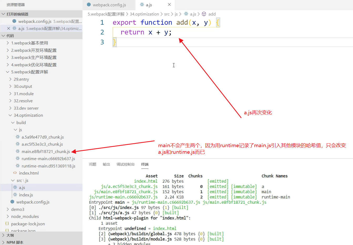
Task: Click the Chunk Names column header in terminal
Action: click(x=274, y=176)
